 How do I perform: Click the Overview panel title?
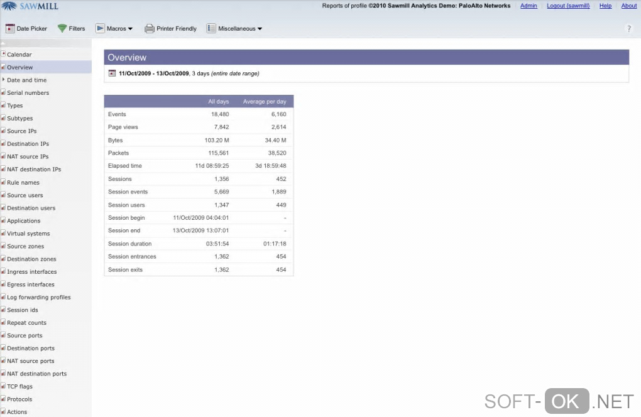tap(127, 58)
